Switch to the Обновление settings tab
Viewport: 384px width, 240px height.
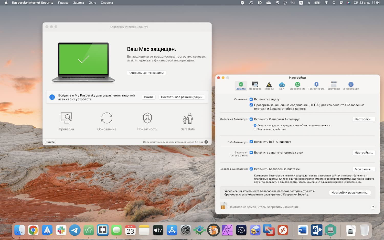(297, 85)
